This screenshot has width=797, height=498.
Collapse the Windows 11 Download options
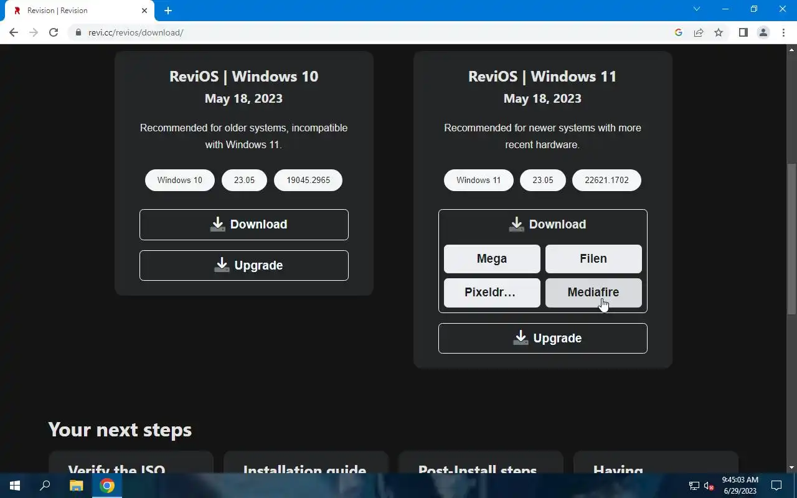543,225
